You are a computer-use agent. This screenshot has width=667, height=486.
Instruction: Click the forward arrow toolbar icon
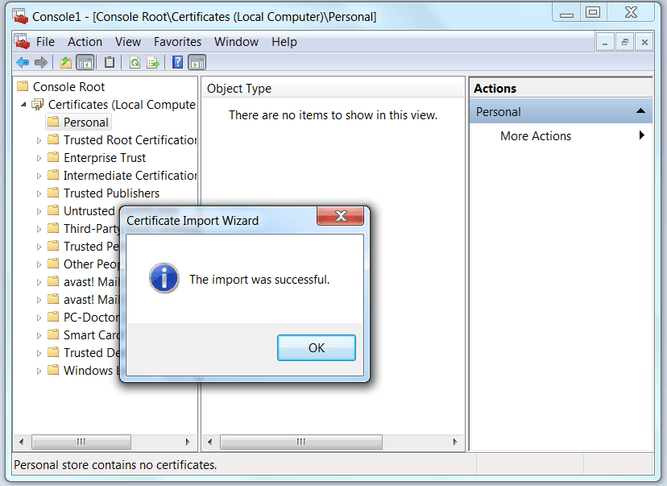tap(41, 63)
